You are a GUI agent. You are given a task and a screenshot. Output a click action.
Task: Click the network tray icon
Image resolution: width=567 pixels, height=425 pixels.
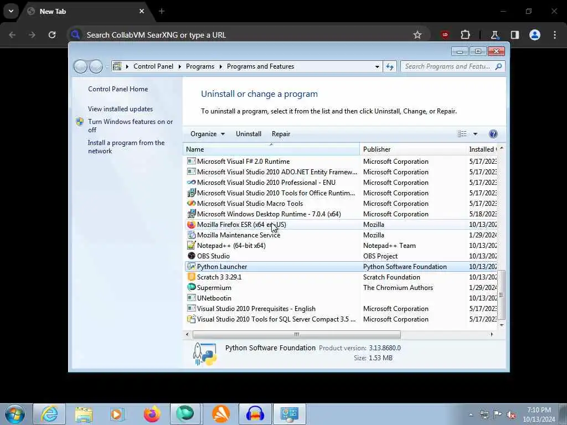[x=484, y=414]
